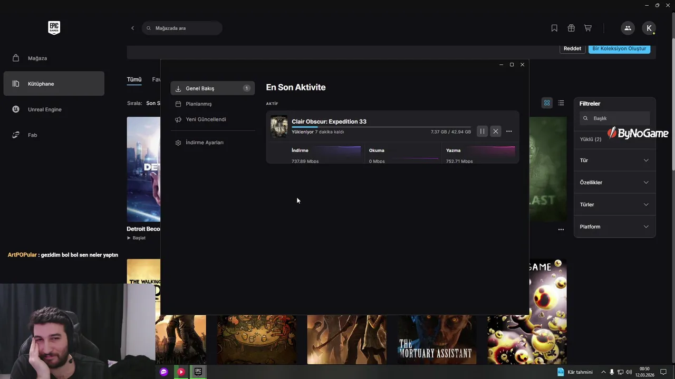Pause the Clair Obscur download
Viewport: 675px width, 379px height.
coord(482,131)
